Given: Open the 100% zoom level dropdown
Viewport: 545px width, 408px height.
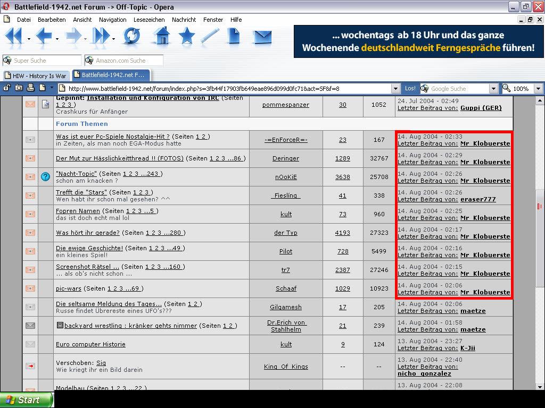Looking at the screenshot, I should 538,89.
